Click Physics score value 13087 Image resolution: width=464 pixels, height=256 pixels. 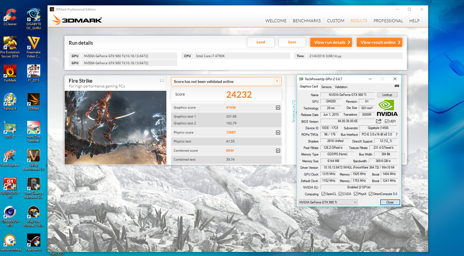(231, 132)
